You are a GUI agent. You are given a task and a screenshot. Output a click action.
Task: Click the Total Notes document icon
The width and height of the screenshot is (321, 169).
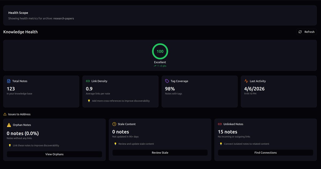[x=9, y=81]
